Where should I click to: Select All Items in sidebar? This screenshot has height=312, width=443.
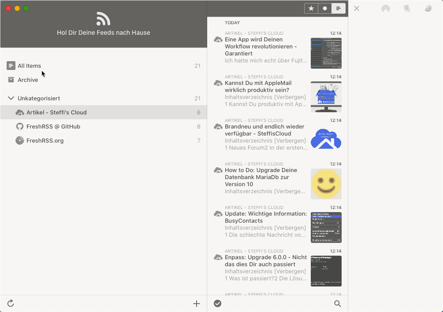tap(29, 66)
